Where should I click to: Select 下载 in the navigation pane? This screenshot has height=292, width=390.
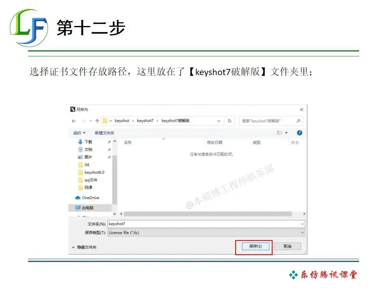(85, 142)
